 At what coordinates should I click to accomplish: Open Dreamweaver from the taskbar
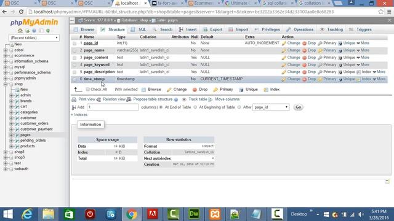click(x=194, y=214)
